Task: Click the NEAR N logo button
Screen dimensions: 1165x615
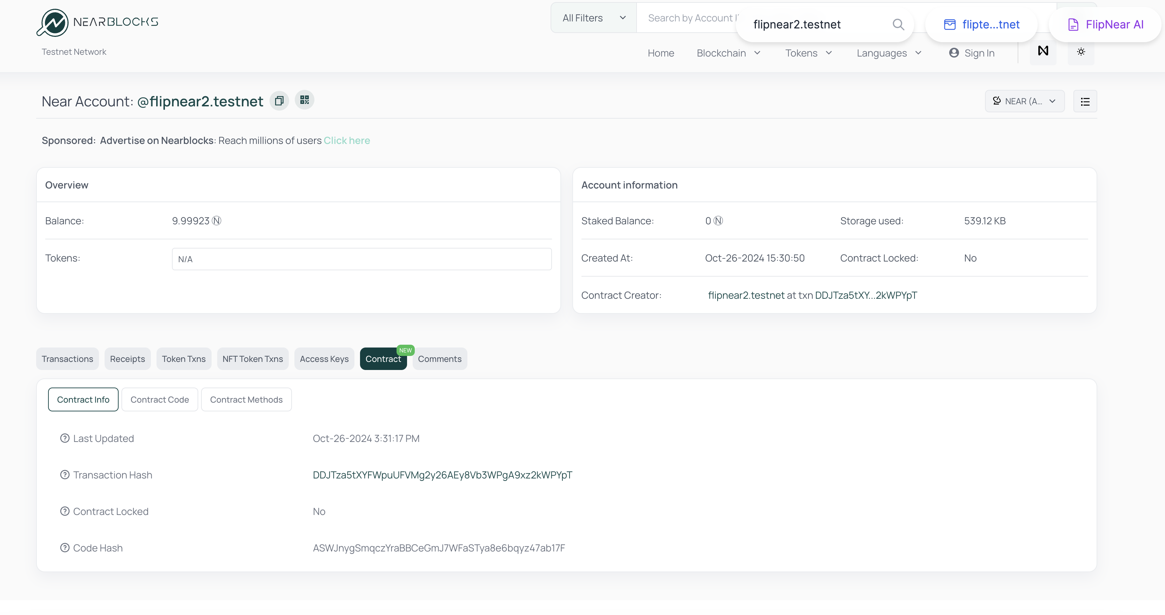Action: pos(1043,51)
